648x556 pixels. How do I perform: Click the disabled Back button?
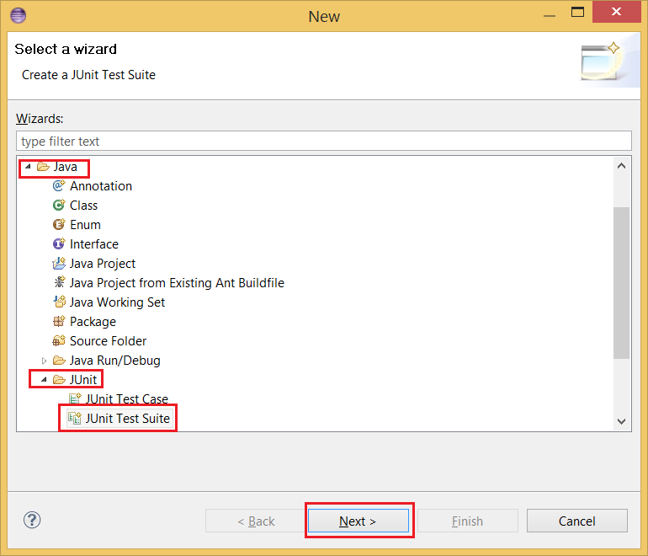(x=255, y=521)
